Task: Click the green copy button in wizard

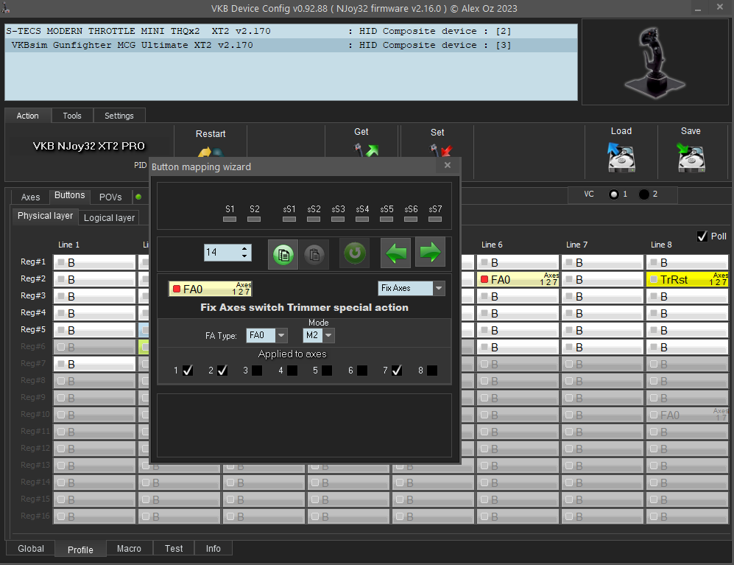Action: pos(285,253)
